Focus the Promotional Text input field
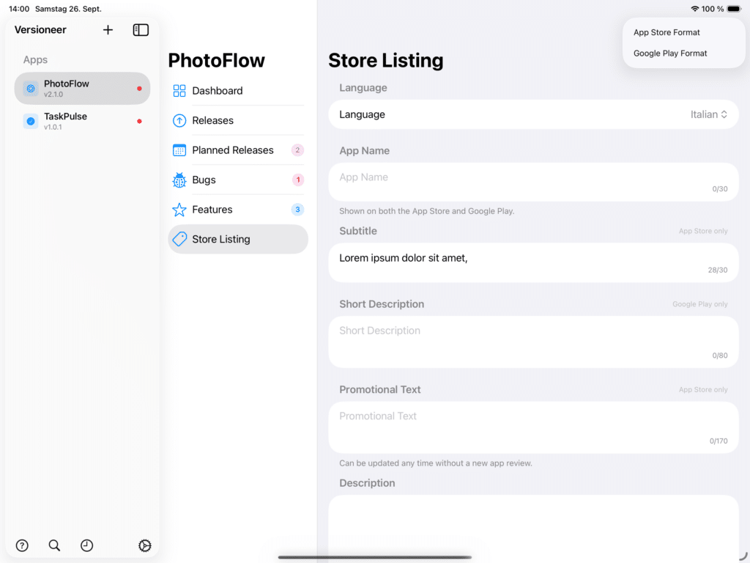This screenshot has width=750, height=563. click(533, 427)
